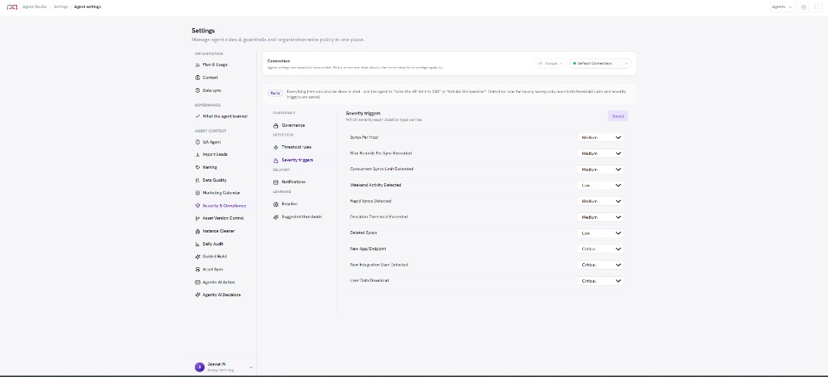Switch to the Governance guardrails tab
The image size is (828, 377).
[x=289, y=125]
